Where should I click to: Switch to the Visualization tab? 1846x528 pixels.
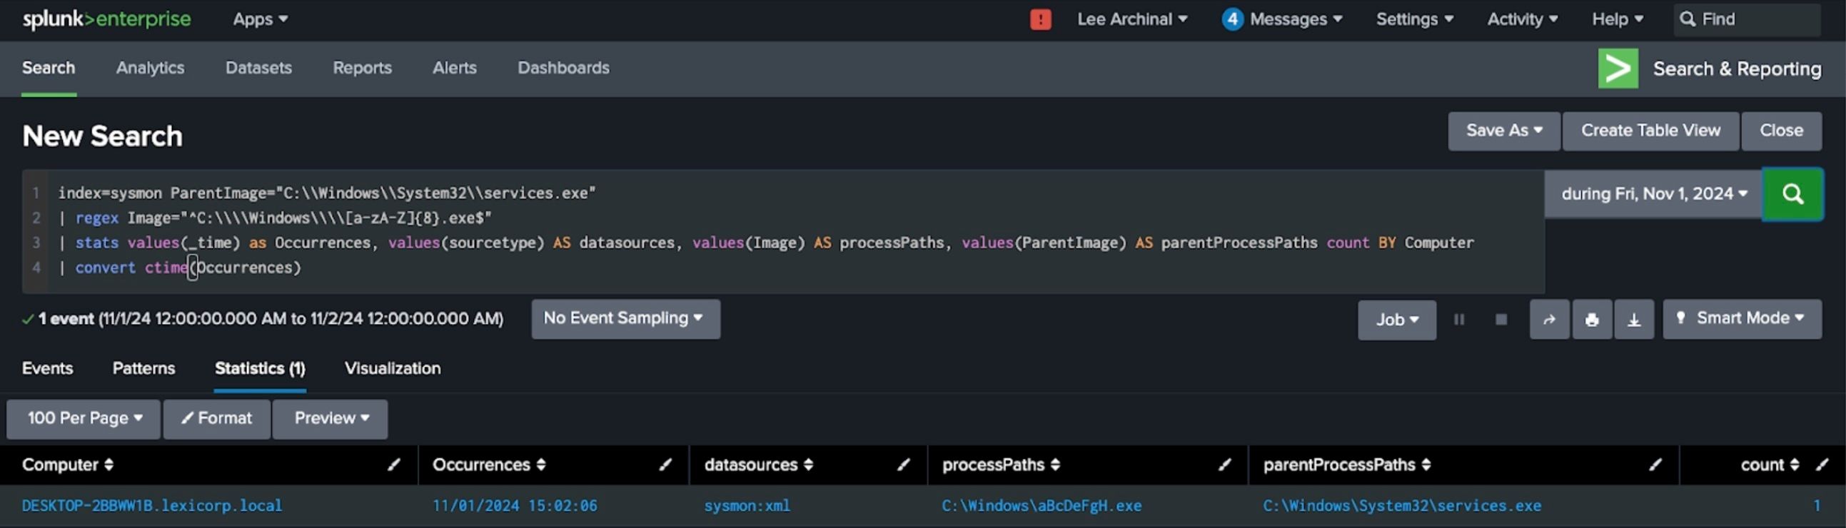coord(393,369)
